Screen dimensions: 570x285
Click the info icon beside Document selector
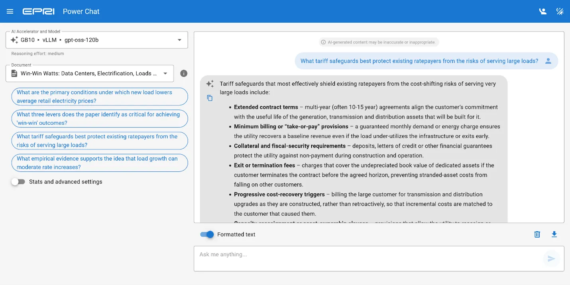click(x=183, y=73)
